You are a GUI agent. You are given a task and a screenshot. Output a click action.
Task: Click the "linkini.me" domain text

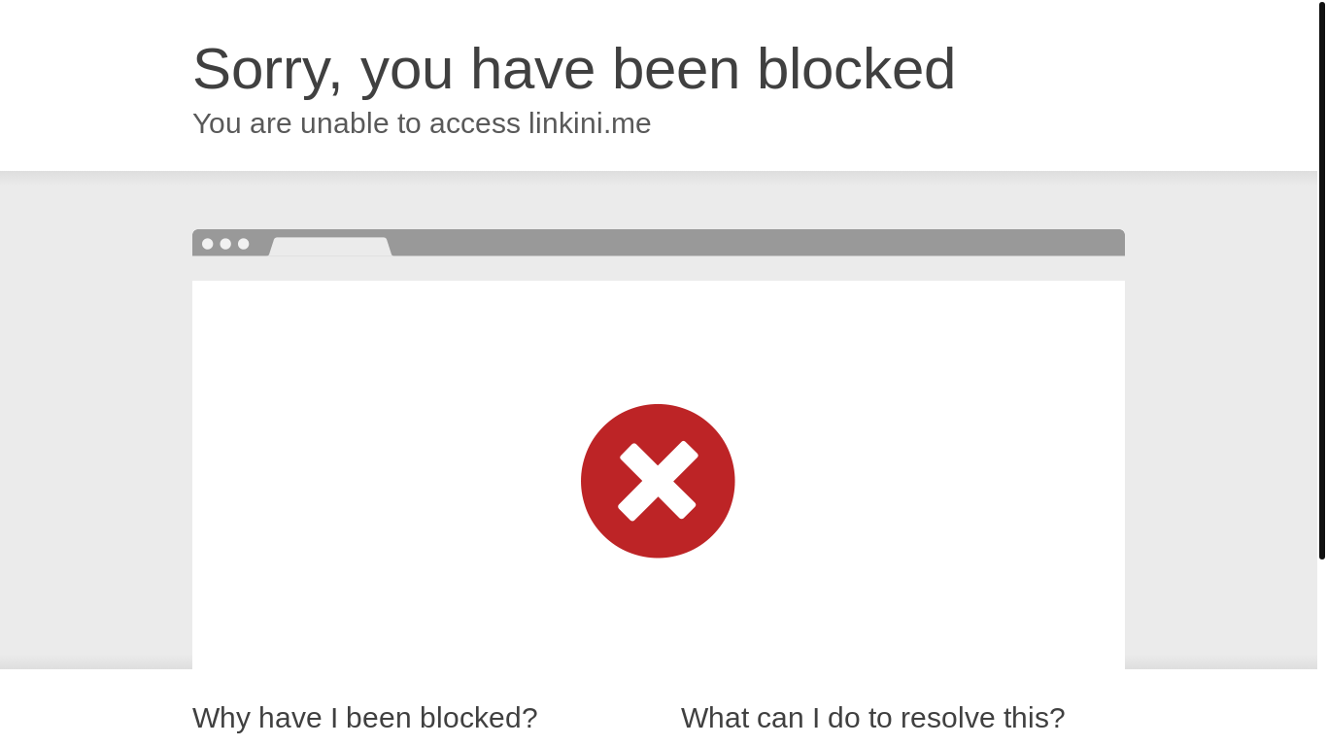click(x=590, y=123)
